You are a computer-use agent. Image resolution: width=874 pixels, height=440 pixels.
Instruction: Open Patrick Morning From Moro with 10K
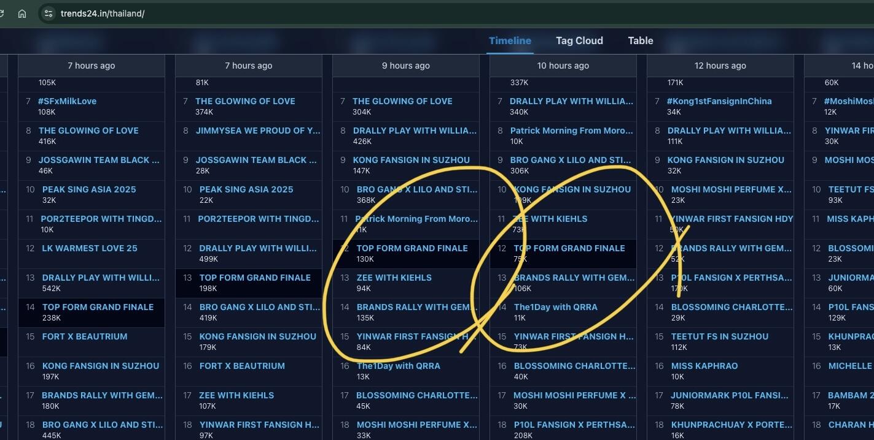coord(572,131)
